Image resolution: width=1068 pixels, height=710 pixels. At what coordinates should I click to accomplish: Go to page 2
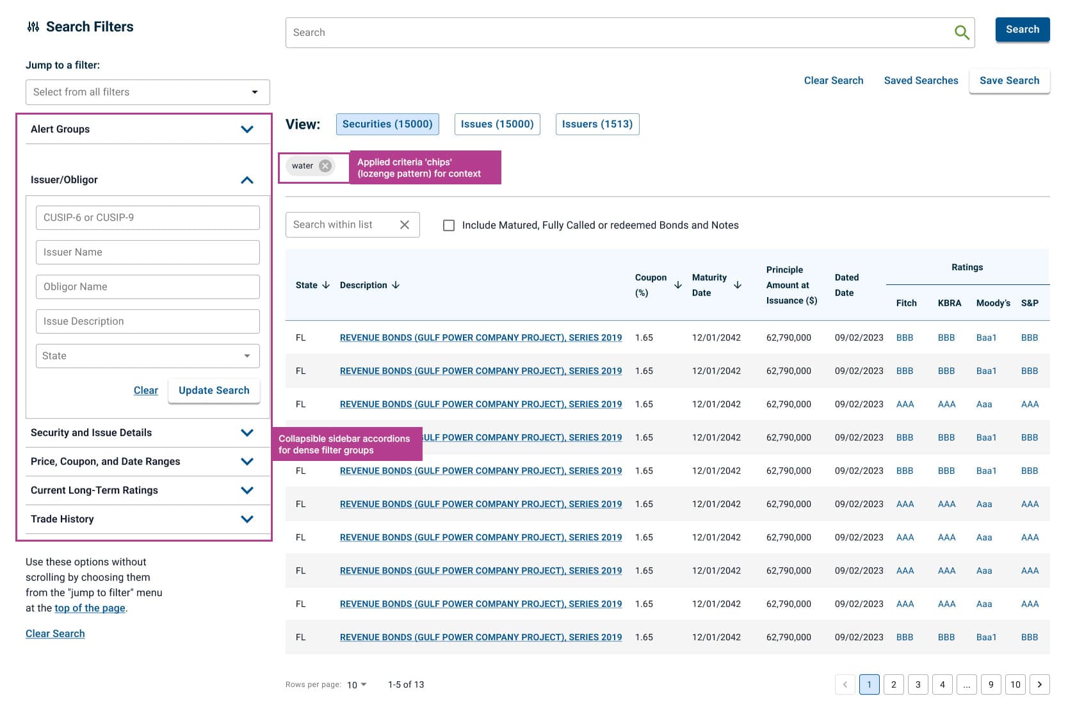[894, 684]
